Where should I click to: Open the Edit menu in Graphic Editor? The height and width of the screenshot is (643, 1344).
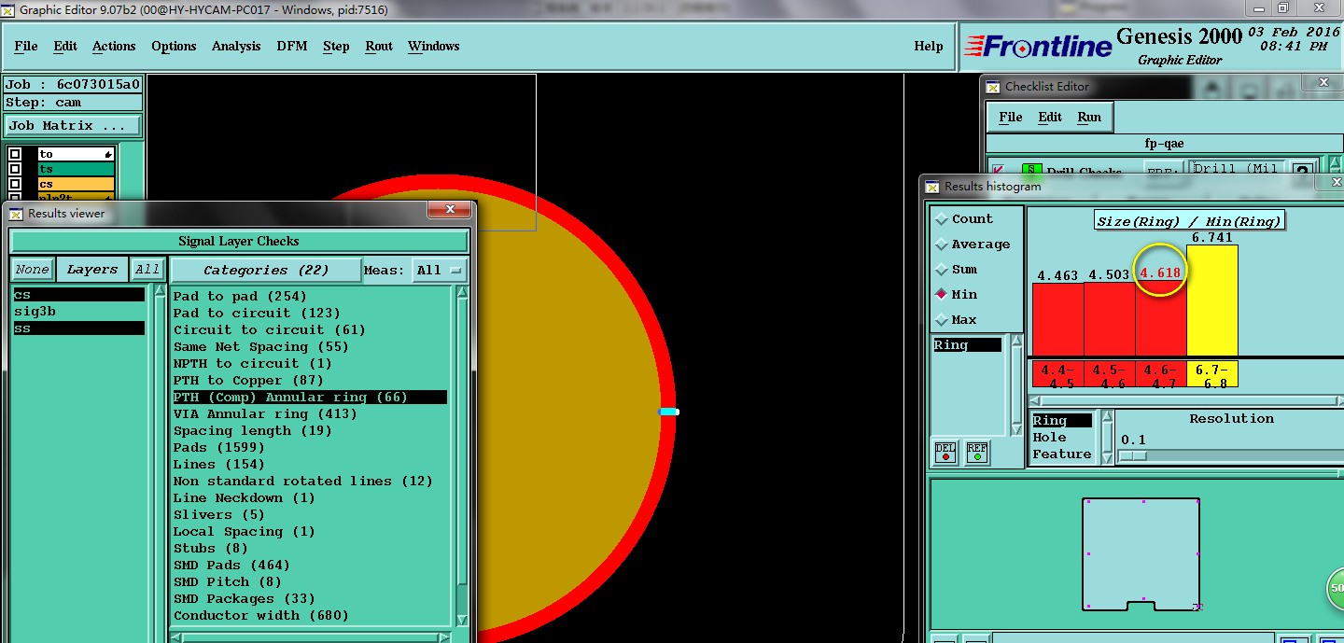pos(65,47)
